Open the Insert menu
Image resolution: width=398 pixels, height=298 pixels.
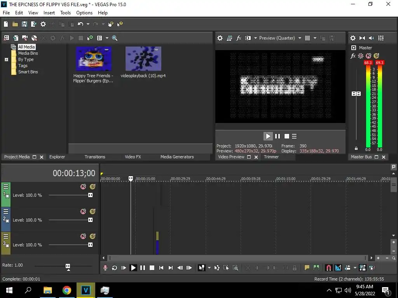(49, 13)
